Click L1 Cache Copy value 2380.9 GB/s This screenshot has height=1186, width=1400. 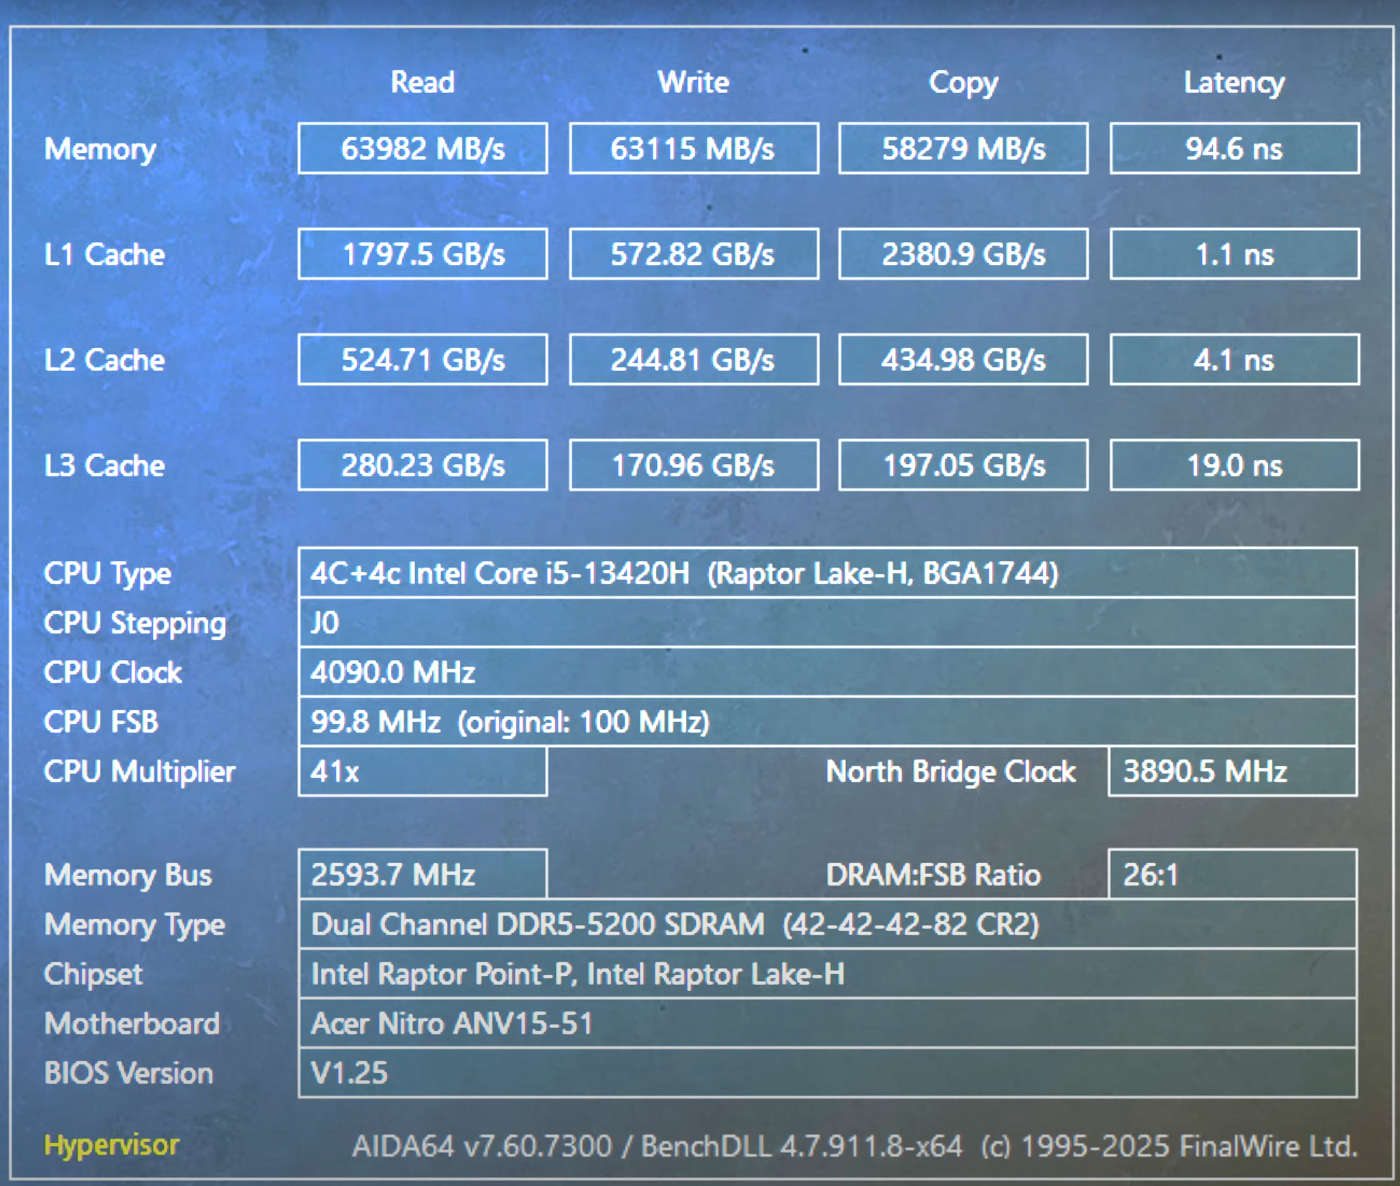point(963,254)
